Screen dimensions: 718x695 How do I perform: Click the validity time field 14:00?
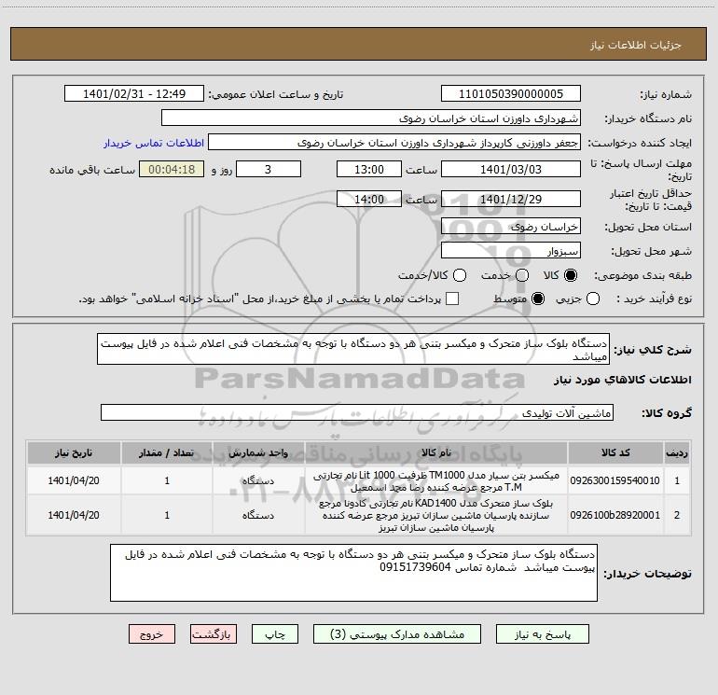tap(369, 199)
